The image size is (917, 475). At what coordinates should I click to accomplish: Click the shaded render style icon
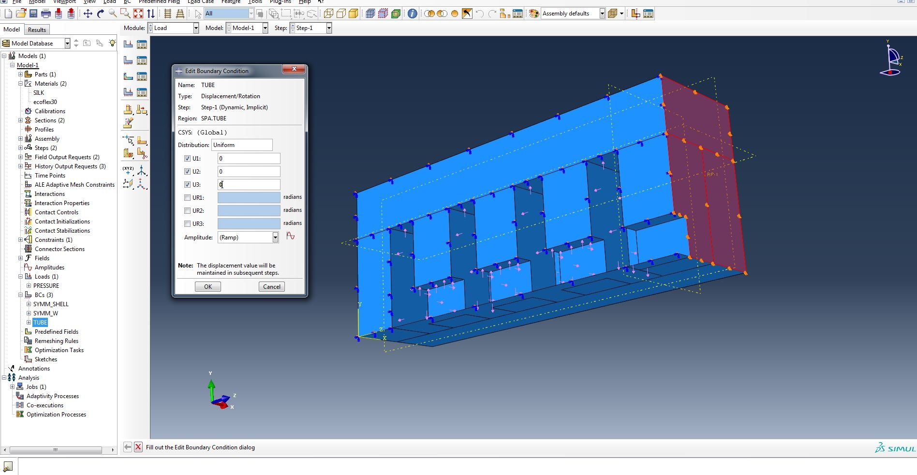coord(354,14)
